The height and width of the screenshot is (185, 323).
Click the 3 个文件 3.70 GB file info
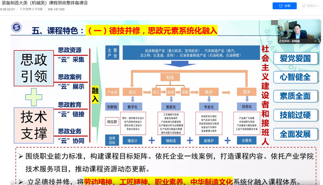(x=32, y=9)
